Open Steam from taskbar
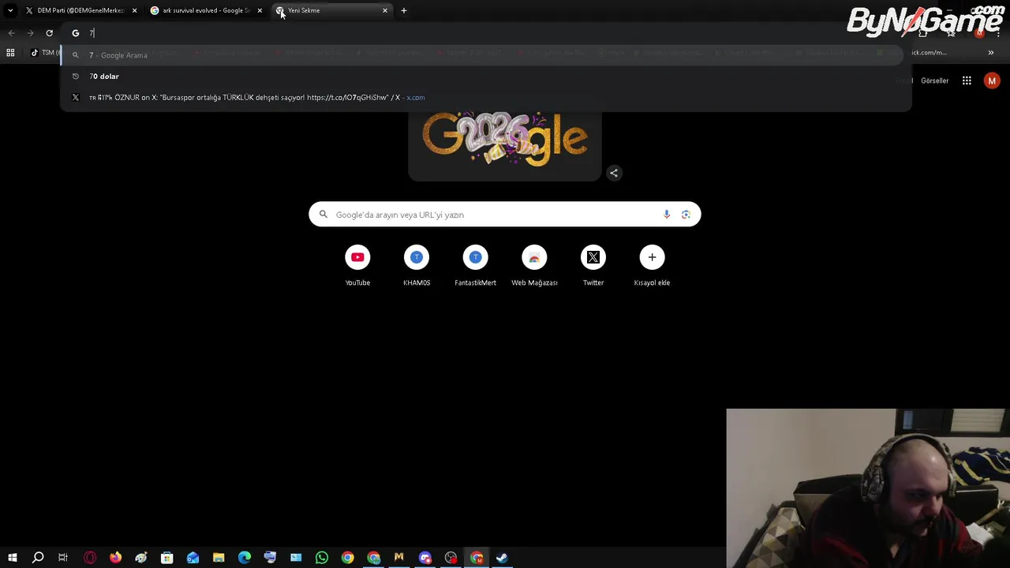Screen dimensions: 1010x568 click(502, 558)
